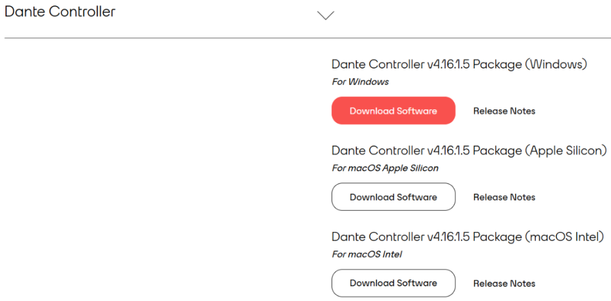Open Release Notes for Apple Silicon package

504,197
